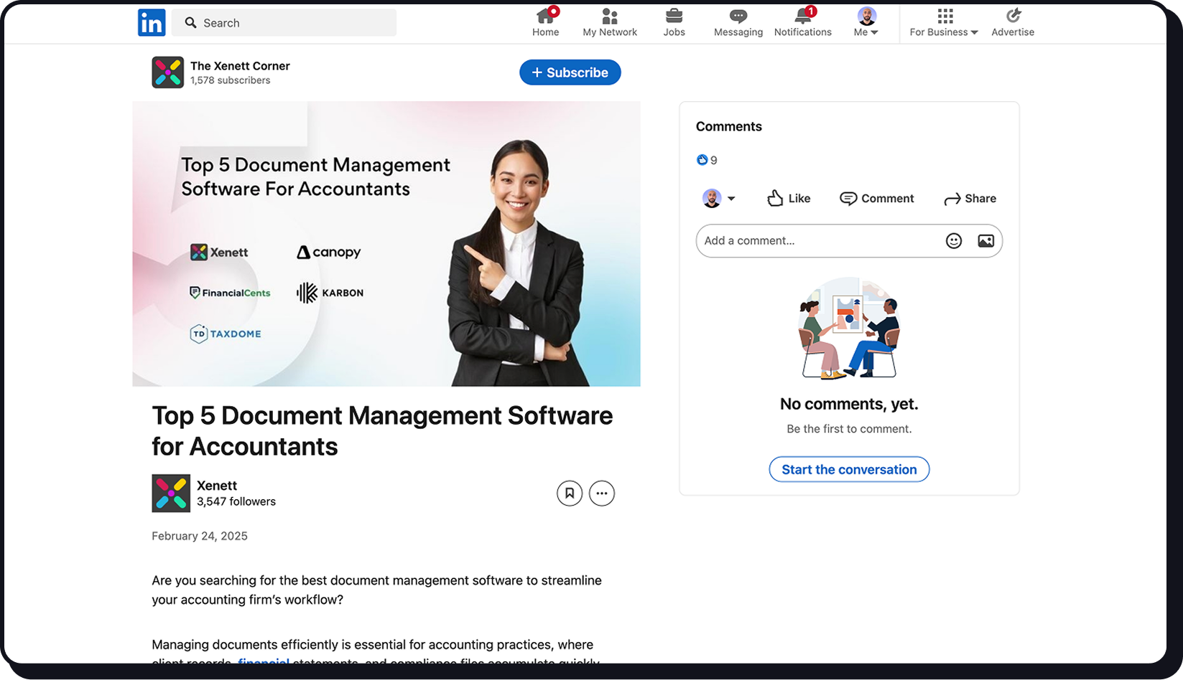
Task: Click the 3,547 followers text
Action: click(236, 501)
